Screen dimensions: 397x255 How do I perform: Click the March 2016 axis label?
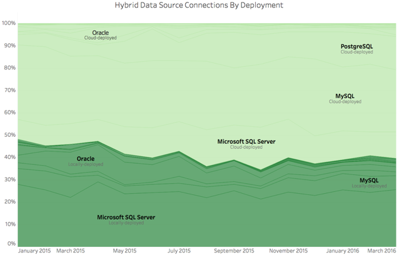click(x=382, y=251)
